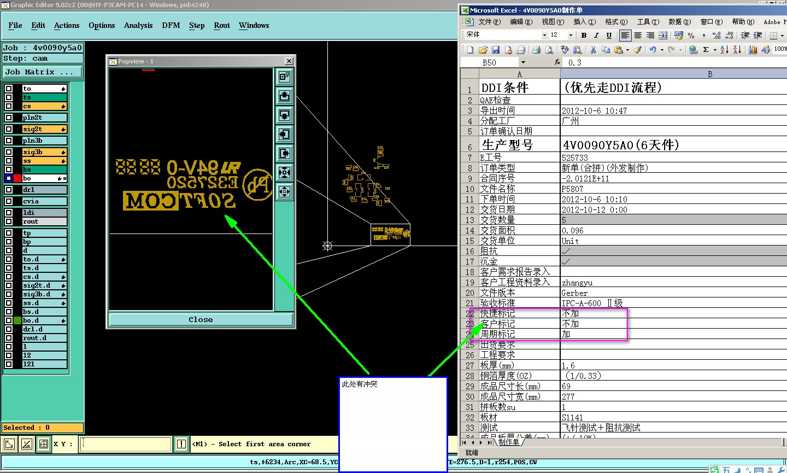This screenshot has height=473, width=787.
Task: Click the Excel formula bar showing 0.3
Action: 675,62
